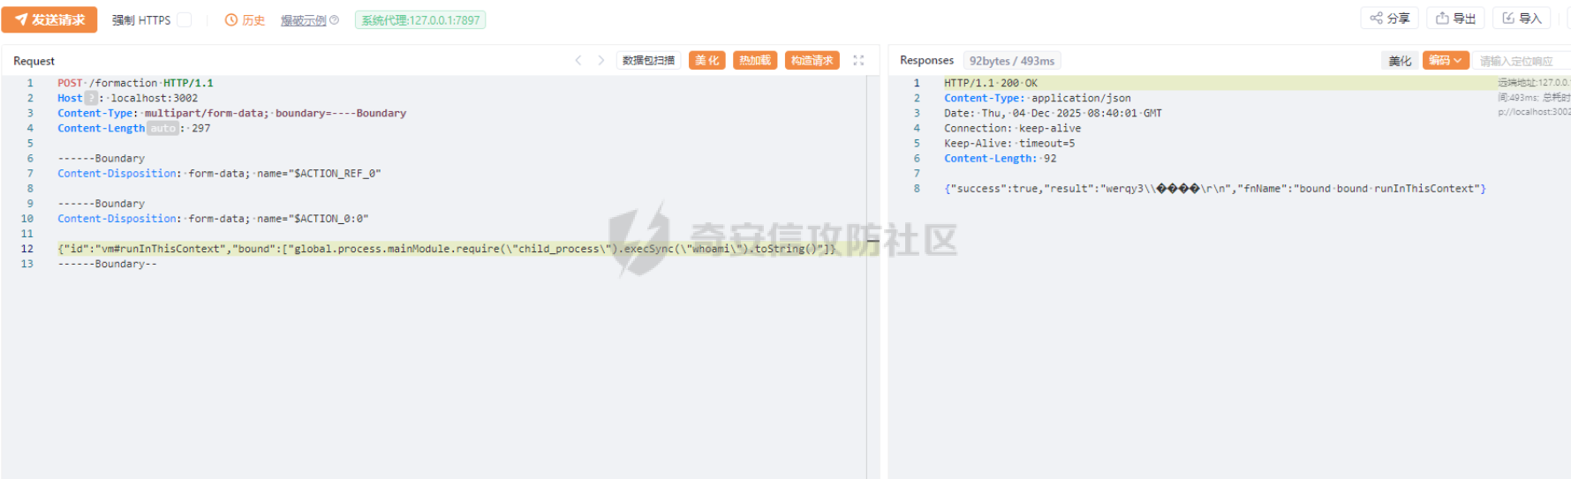This screenshot has height=479, width=1571.
Task: Import using the 导入 button
Action: tap(1522, 19)
